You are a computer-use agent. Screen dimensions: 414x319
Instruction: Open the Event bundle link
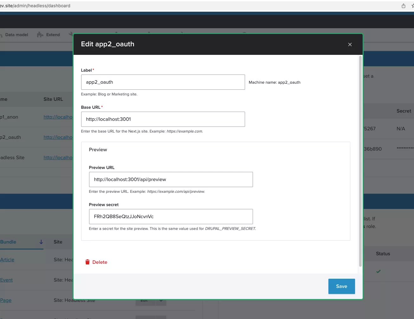(x=6, y=280)
